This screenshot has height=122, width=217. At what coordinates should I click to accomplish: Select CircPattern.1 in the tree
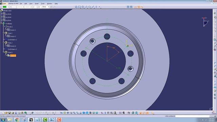pos(12,40)
